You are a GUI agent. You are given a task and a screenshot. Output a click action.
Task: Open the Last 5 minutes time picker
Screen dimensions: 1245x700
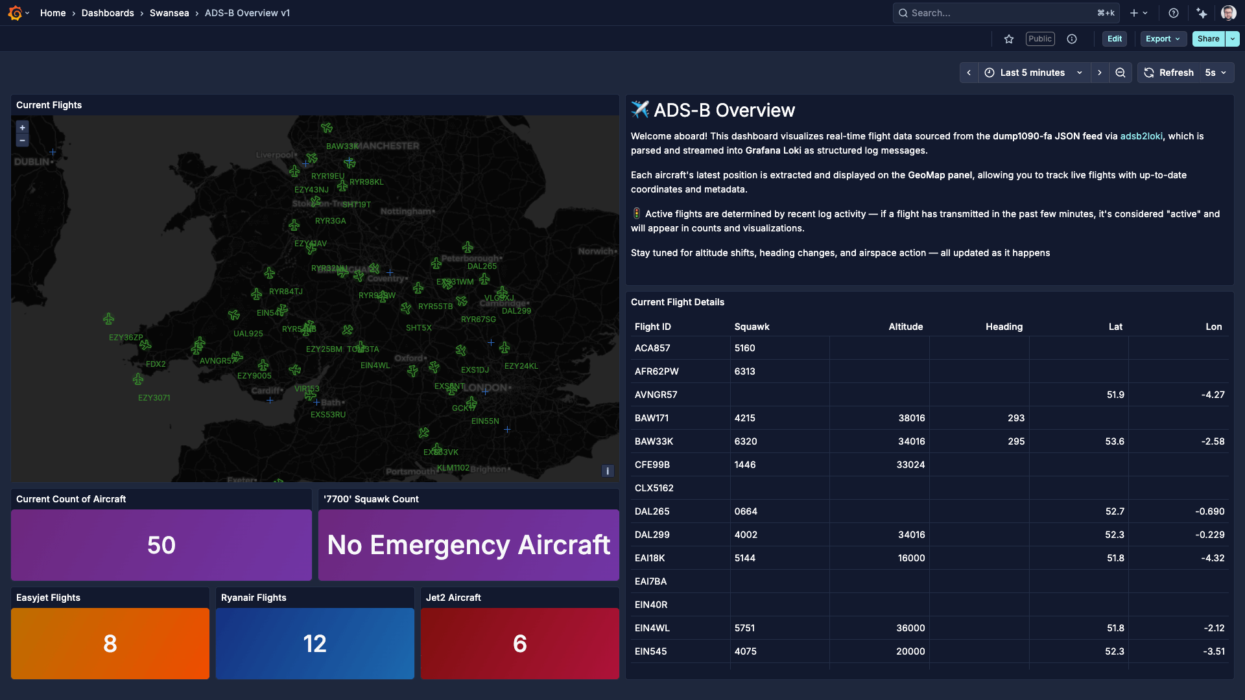pos(1031,73)
